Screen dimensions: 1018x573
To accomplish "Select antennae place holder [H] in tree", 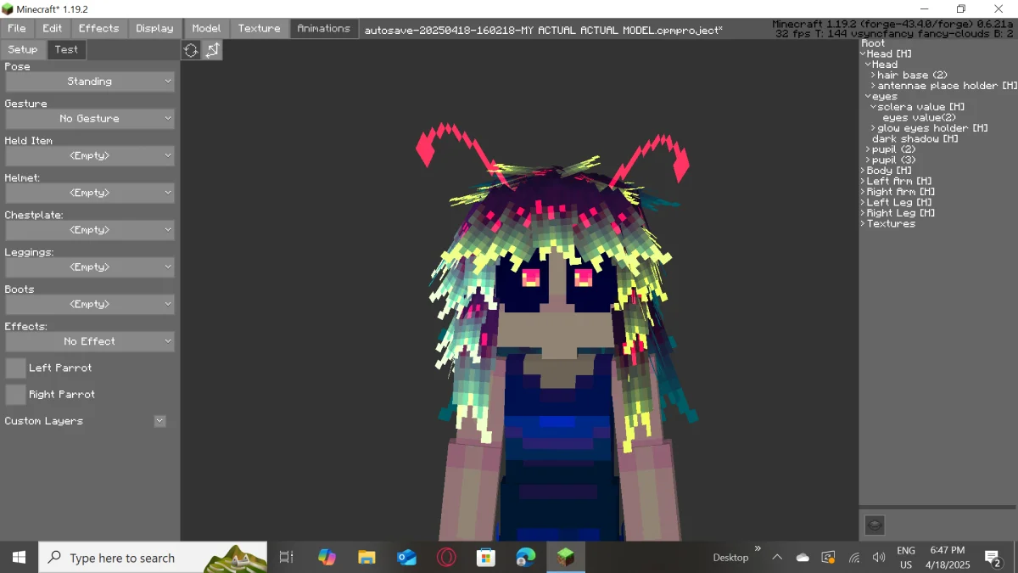I will coord(947,86).
